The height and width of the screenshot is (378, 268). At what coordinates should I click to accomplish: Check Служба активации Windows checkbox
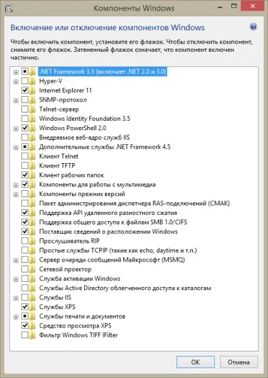coord(25,278)
